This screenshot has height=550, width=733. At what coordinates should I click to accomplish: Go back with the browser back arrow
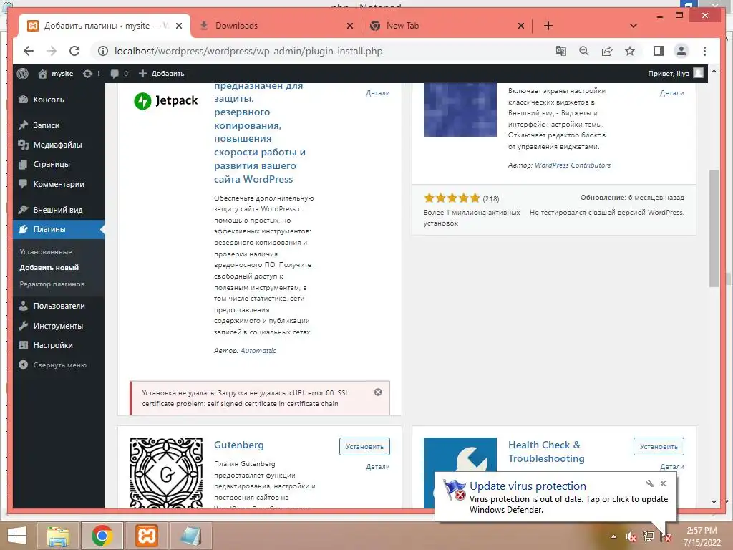(x=29, y=51)
